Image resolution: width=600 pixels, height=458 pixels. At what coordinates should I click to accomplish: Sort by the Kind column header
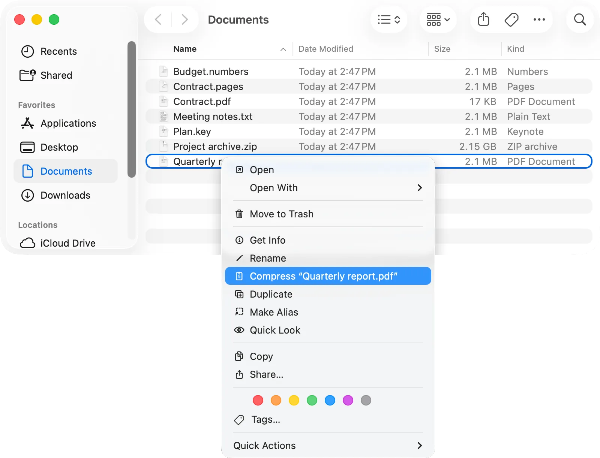click(516, 49)
